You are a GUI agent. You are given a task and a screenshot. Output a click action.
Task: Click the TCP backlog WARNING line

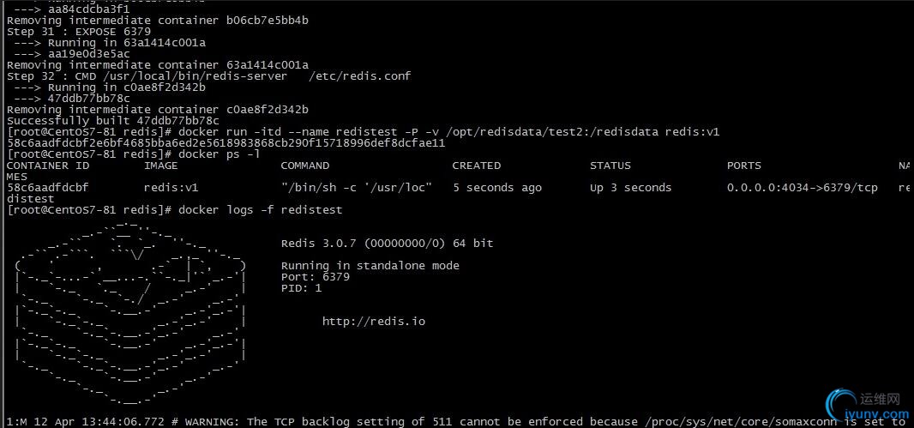pos(457,422)
